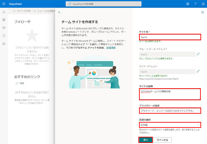Click the おすすめのリンク heading
The image size is (207, 144).
(x=27, y=77)
